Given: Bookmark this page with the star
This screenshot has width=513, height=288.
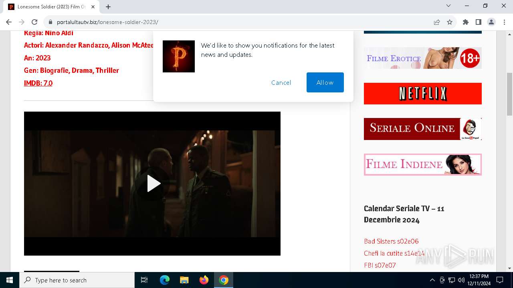Looking at the screenshot, I should [450, 22].
